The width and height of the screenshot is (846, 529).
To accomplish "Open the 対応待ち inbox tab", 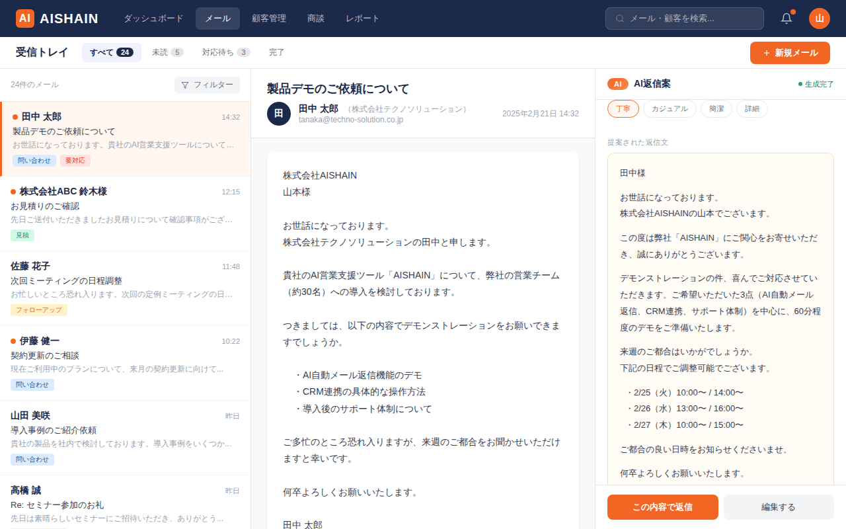I will point(225,52).
